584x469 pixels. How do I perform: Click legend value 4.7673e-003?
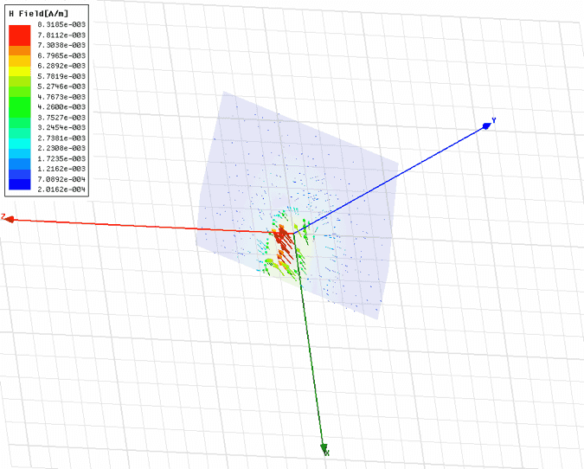tap(61, 97)
